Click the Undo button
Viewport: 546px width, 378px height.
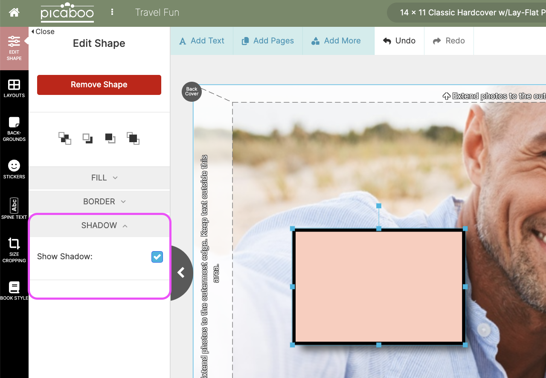(399, 41)
